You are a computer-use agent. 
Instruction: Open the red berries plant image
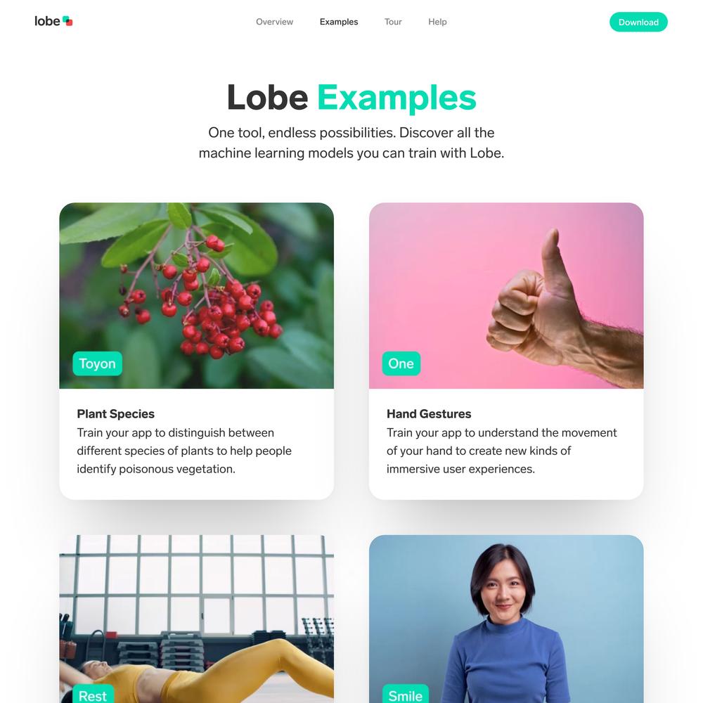point(196,296)
